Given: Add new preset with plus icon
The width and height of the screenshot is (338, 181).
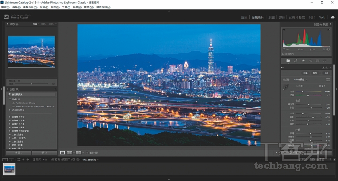Looking at the screenshot, I should coord(55,89).
